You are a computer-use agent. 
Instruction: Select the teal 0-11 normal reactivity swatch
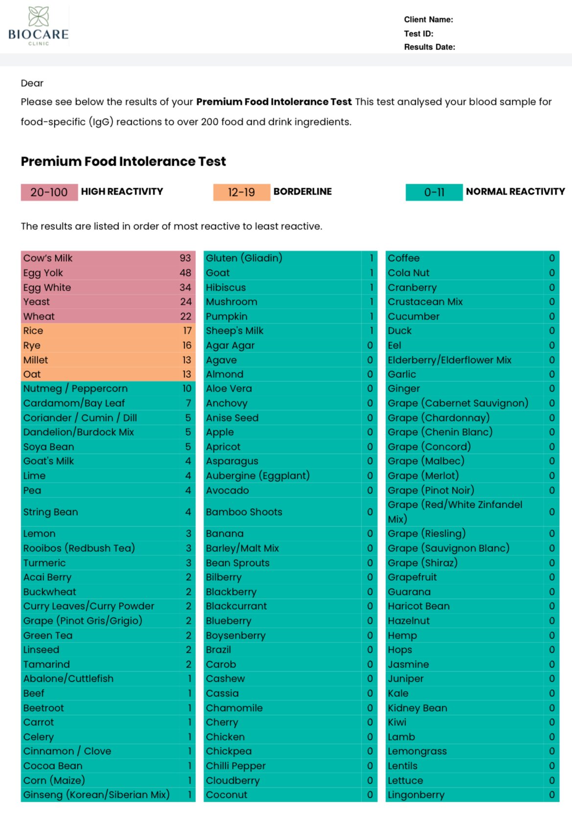pos(434,192)
